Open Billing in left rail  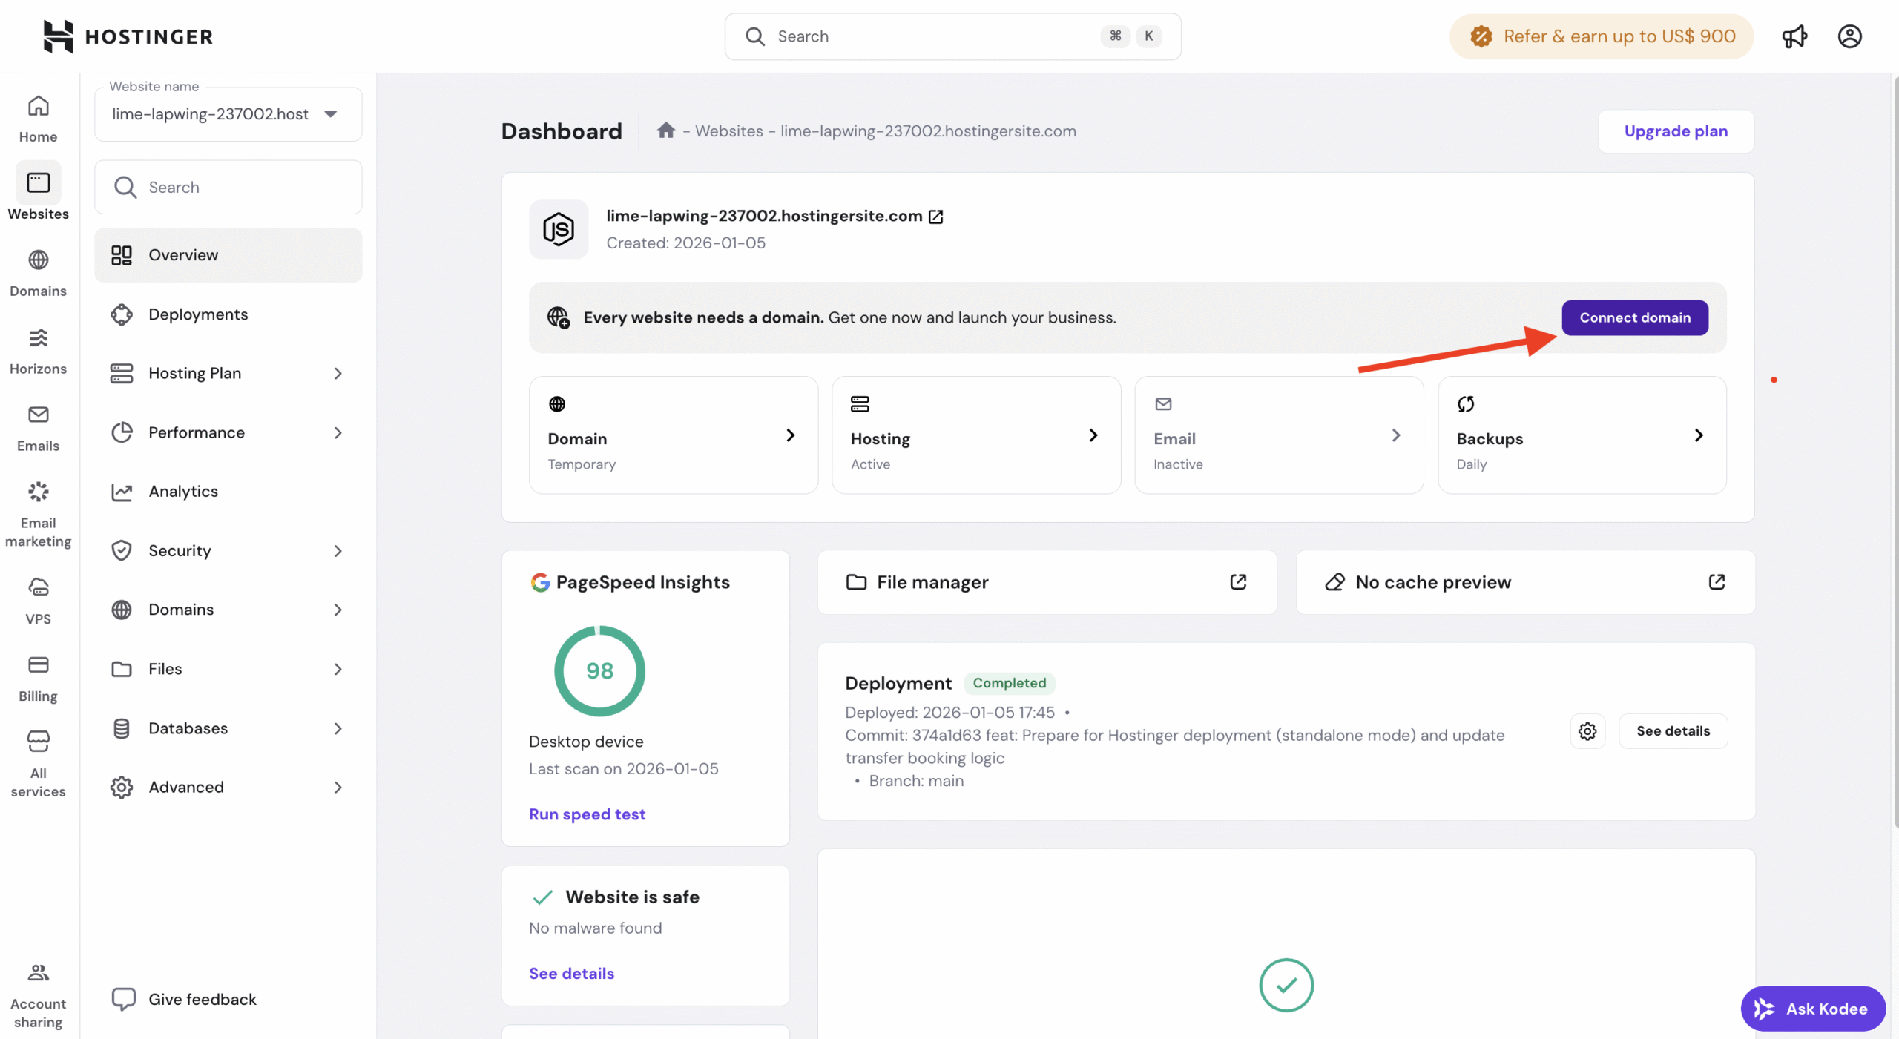(x=38, y=678)
